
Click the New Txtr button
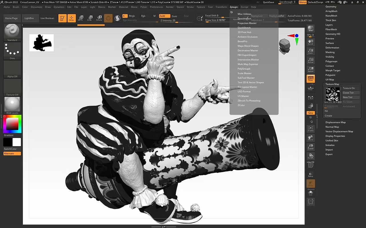(x=351, y=97)
